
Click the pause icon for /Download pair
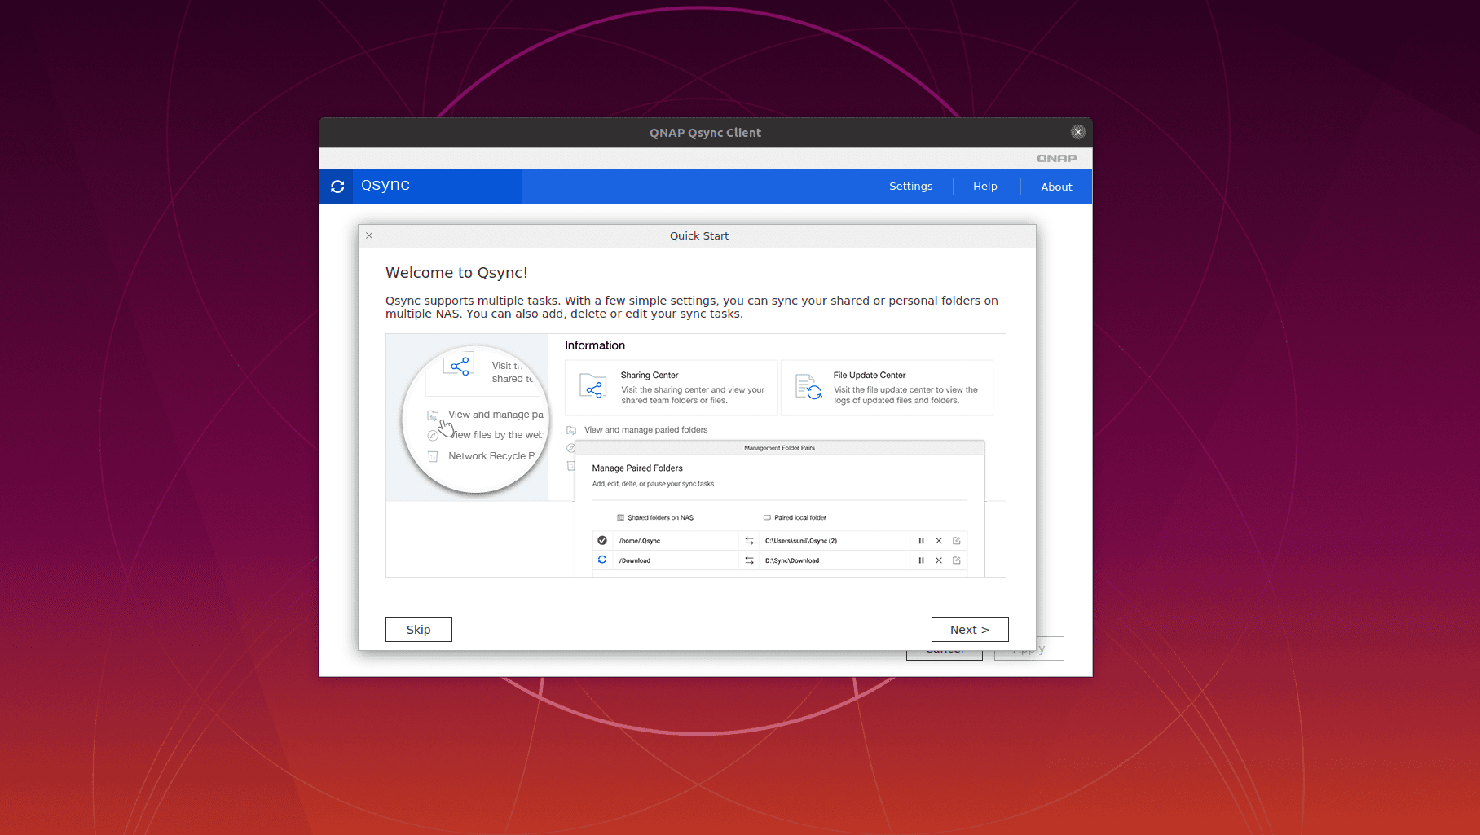[x=922, y=560]
